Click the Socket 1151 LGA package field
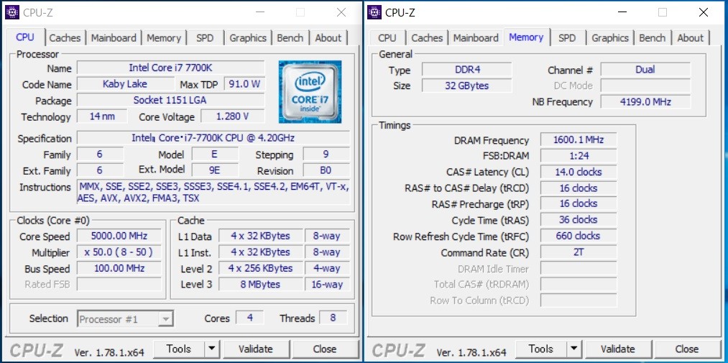The height and width of the screenshot is (363, 728). [170, 100]
